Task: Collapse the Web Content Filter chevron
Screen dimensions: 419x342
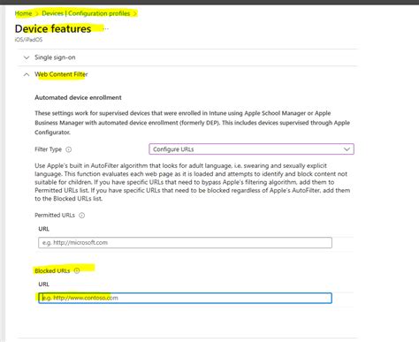Action: [27, 74]
